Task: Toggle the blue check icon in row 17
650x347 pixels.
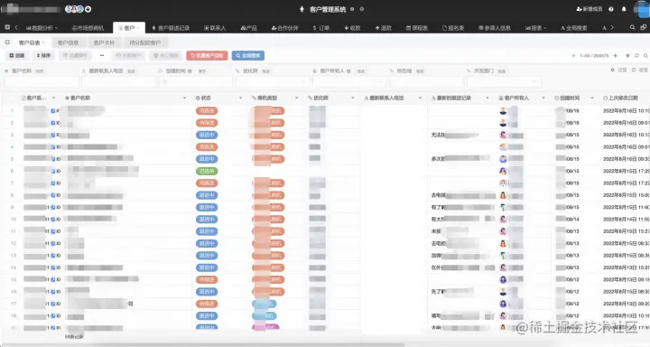Action: pos(53,304)
